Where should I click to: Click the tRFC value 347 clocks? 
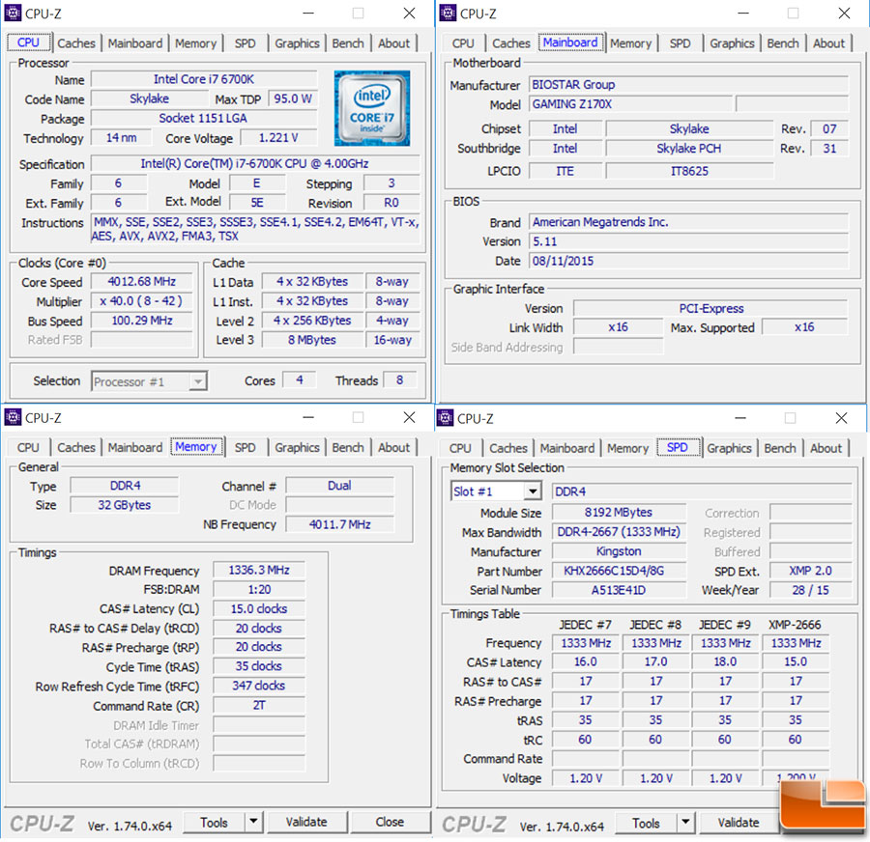[x=259, y=686]
